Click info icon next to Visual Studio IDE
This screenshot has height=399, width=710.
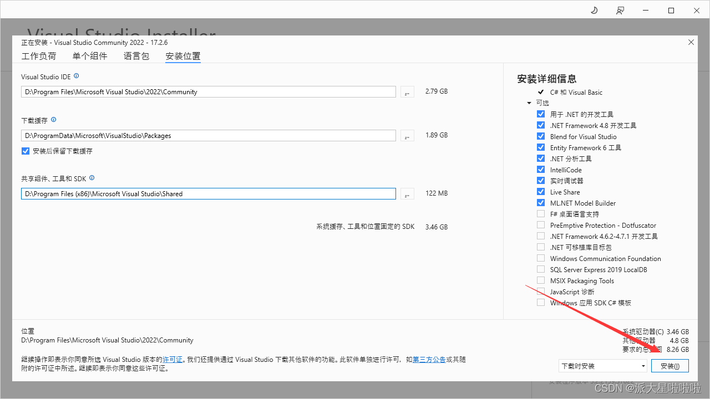pyautogui.click(x=77, y=76)
